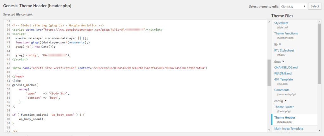Click the '<body %s>' open line

47,93
